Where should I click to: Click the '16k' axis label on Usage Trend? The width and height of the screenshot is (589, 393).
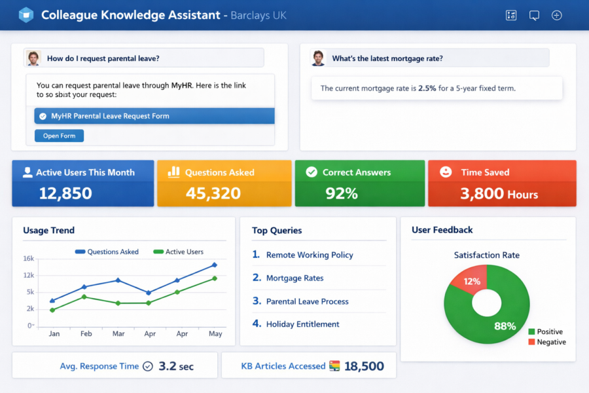tap(29, 258)
